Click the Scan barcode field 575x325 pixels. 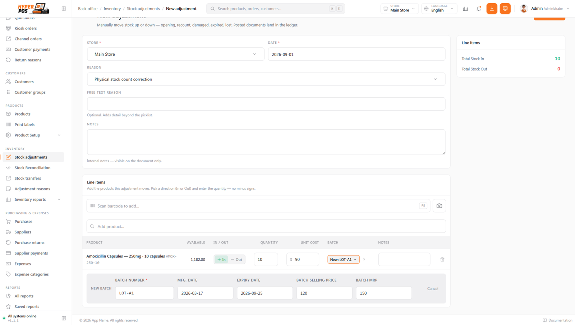pyautogui.click(x=258, y=206)
